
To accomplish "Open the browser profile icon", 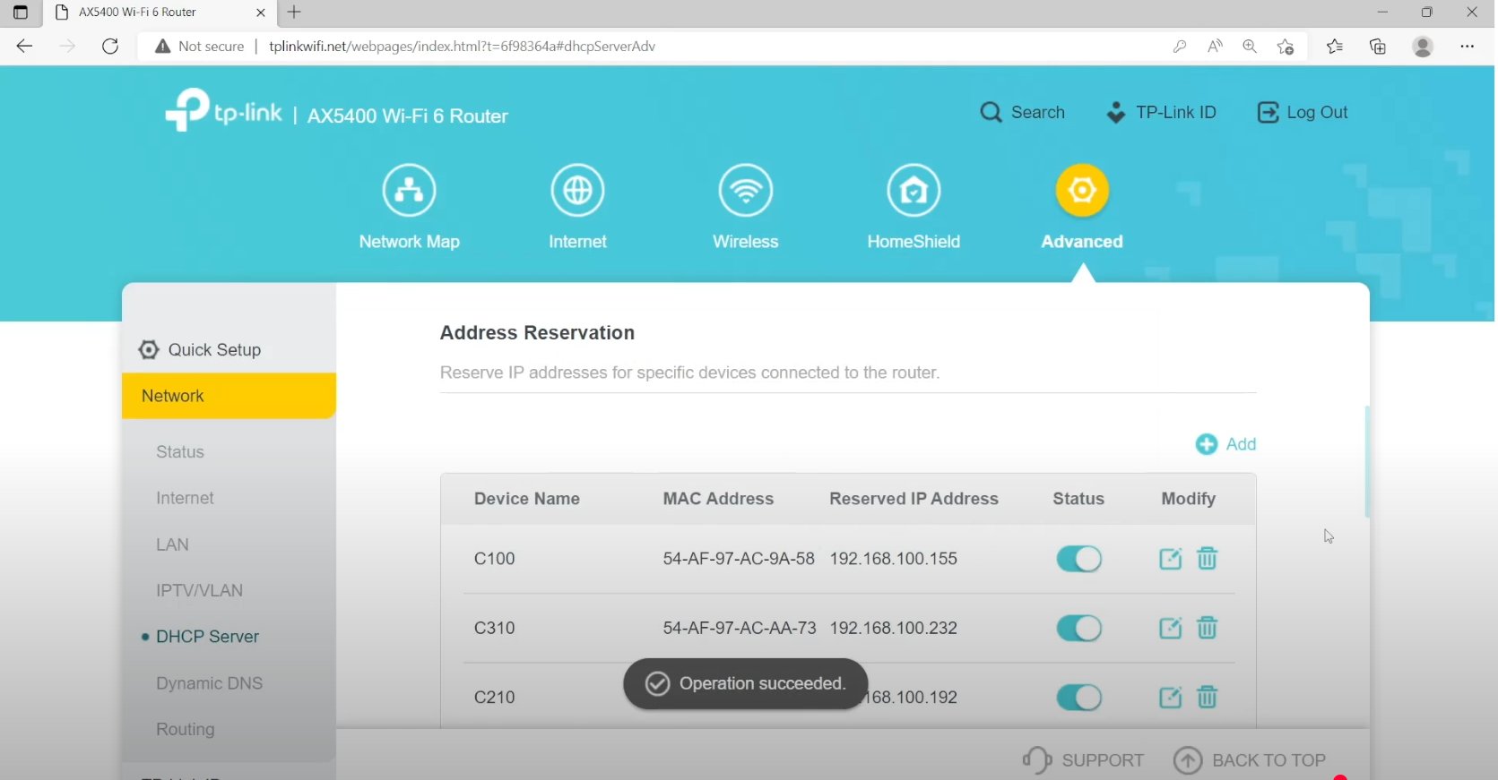I will 1423,47.
